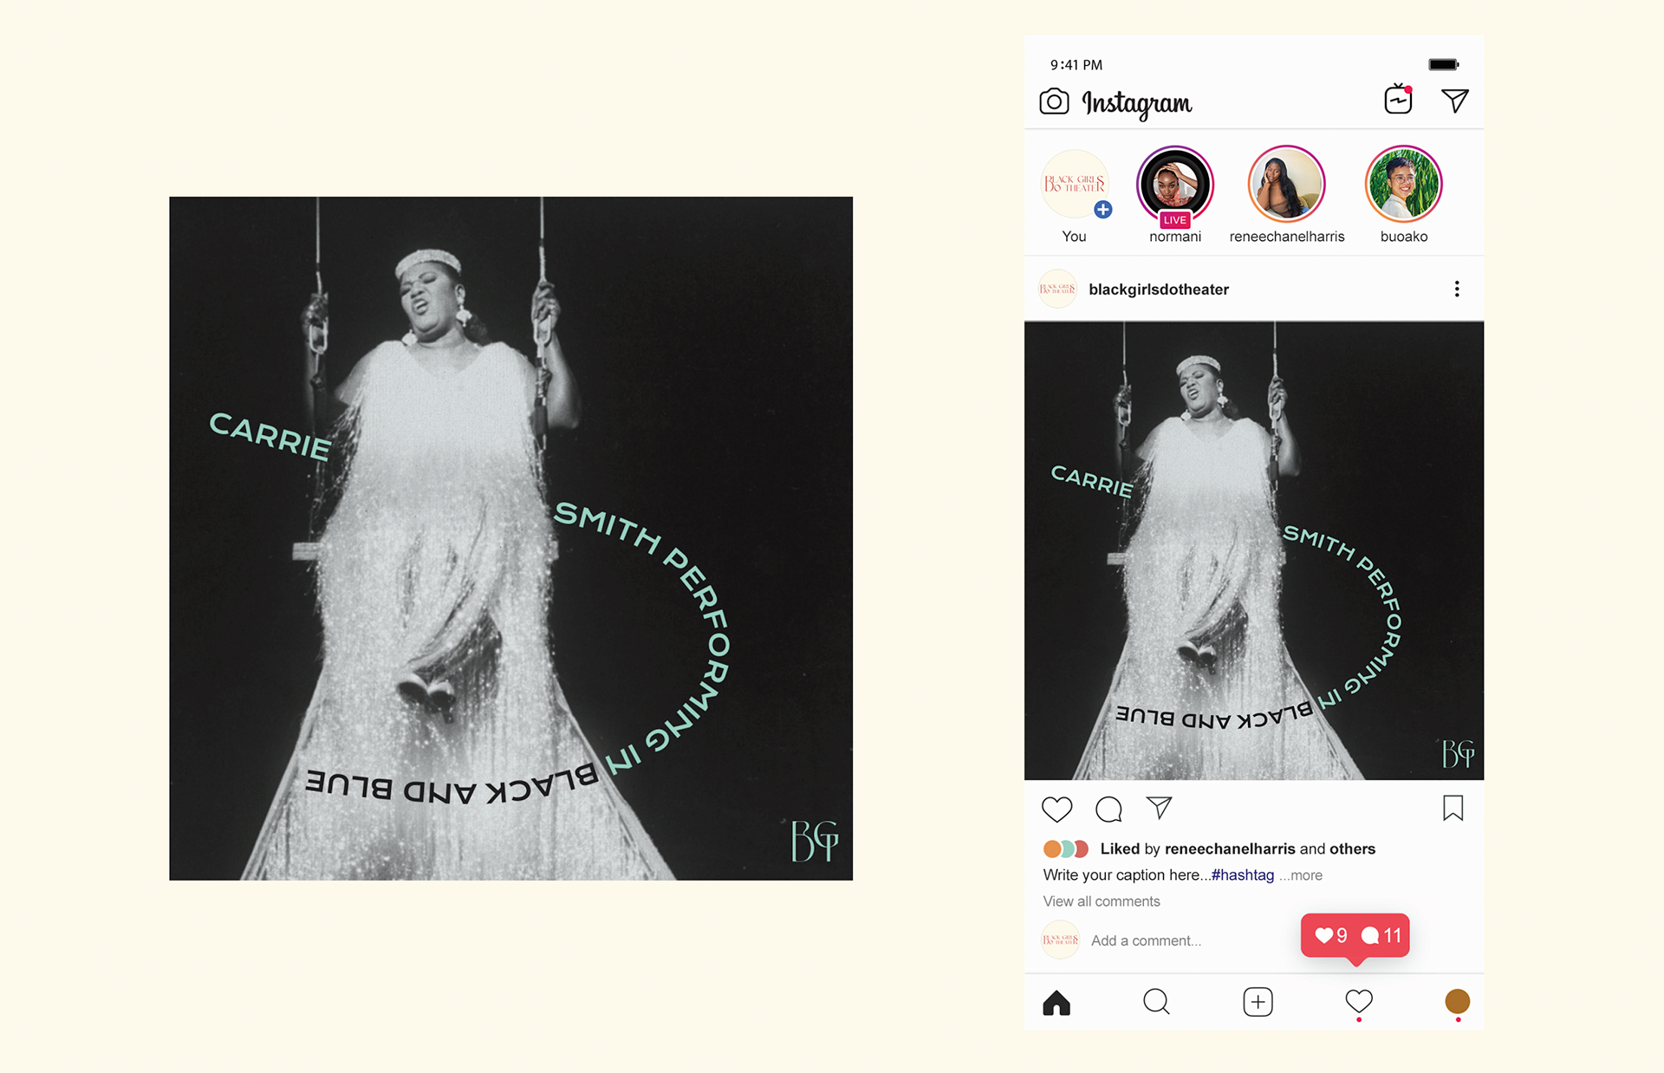Create new post with plus square icon
The image size is (1664, 1073).
1258,1002
